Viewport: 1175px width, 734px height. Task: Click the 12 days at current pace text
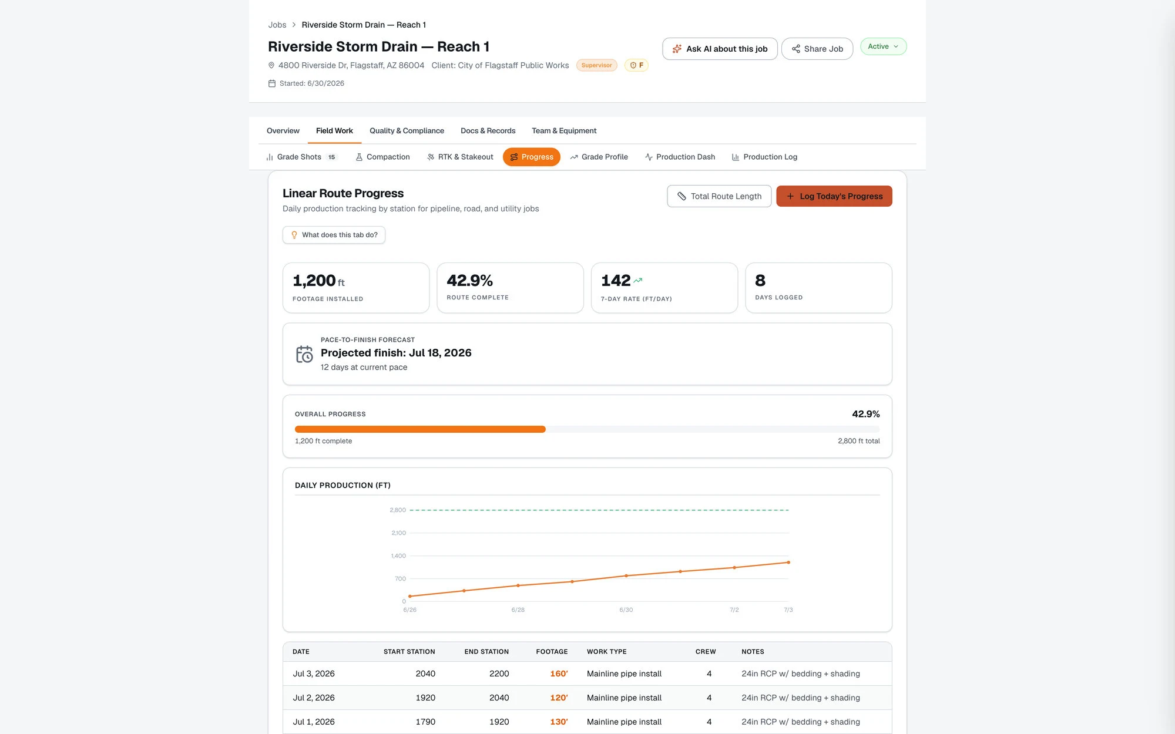[x=364, y=367]
